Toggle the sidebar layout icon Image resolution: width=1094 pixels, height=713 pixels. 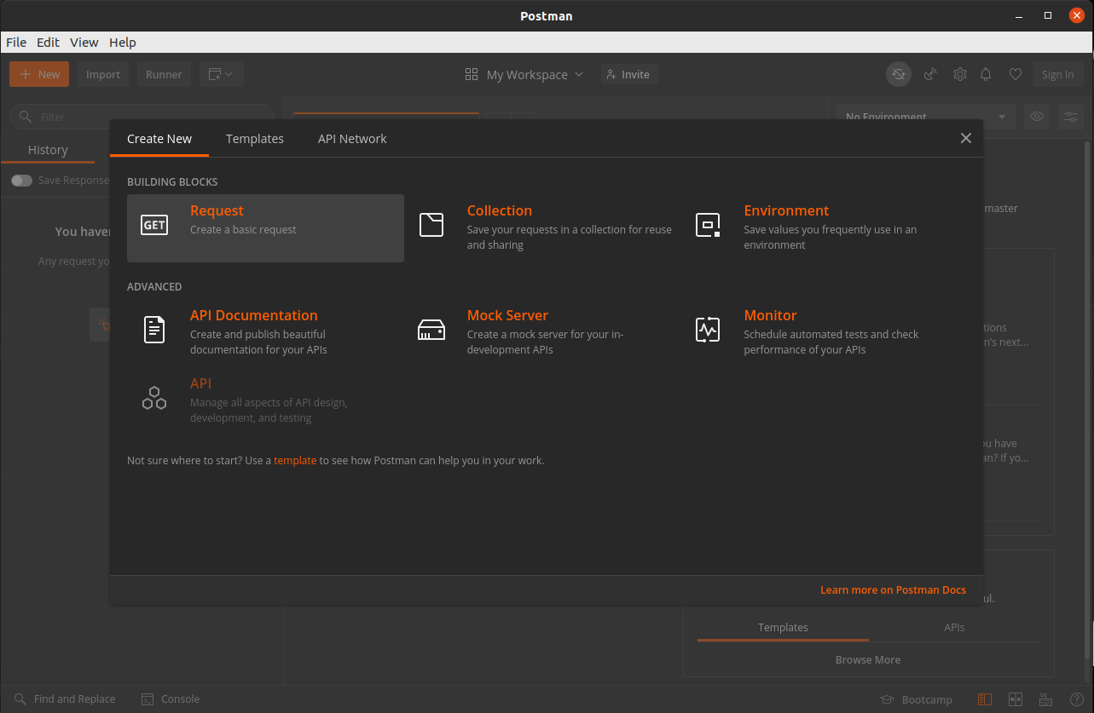(x=985, y=699)
